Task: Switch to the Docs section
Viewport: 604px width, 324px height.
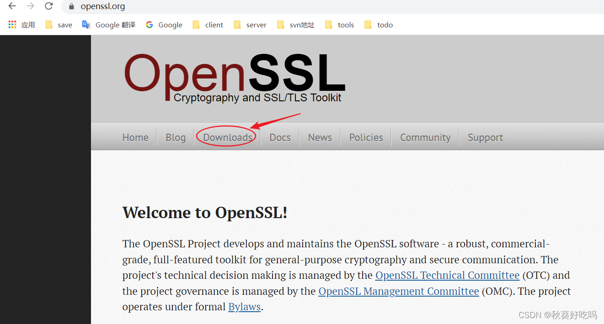Action: pos(279,137)
